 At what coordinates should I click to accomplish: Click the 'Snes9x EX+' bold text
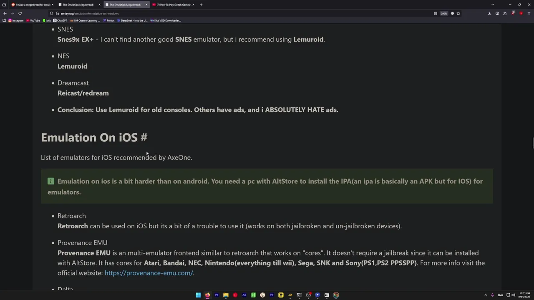pos(76,40)
